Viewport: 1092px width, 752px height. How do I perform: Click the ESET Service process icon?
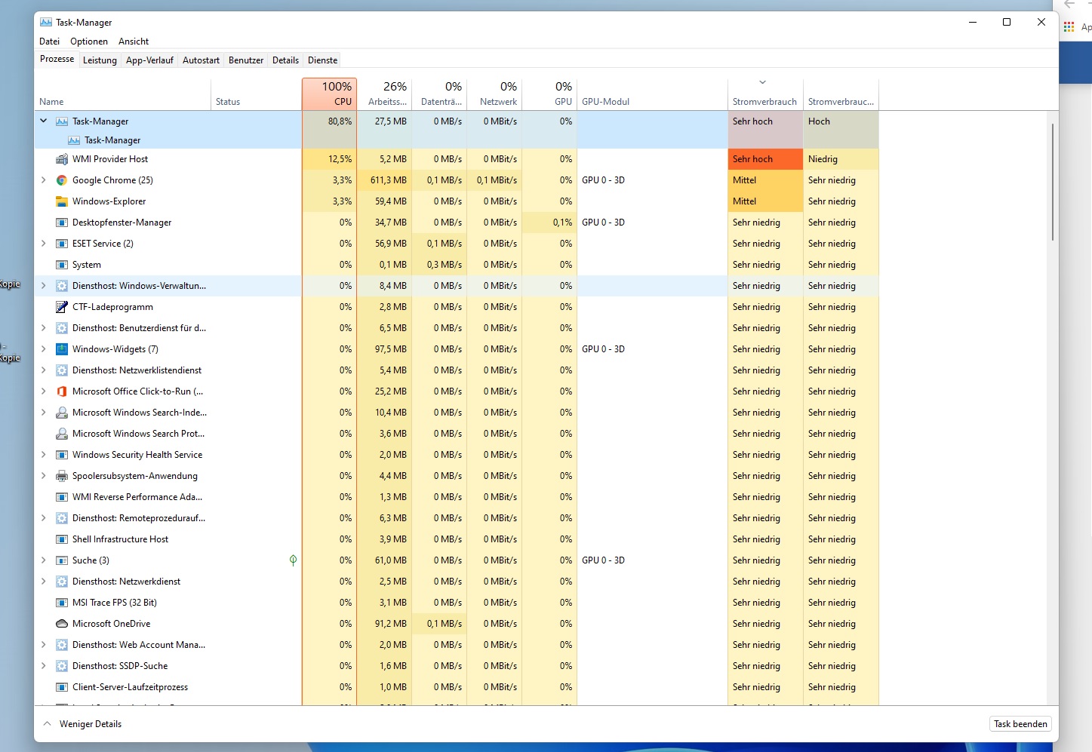pyautogui.click(x=62, y=244)
